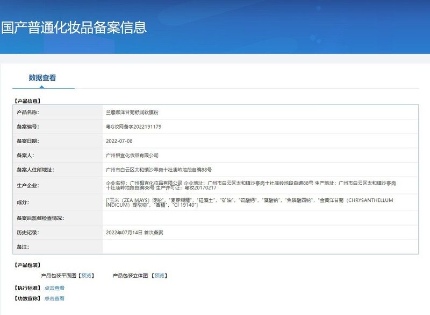Select address text in 备案人住所地址 row

tap(159, 170)
